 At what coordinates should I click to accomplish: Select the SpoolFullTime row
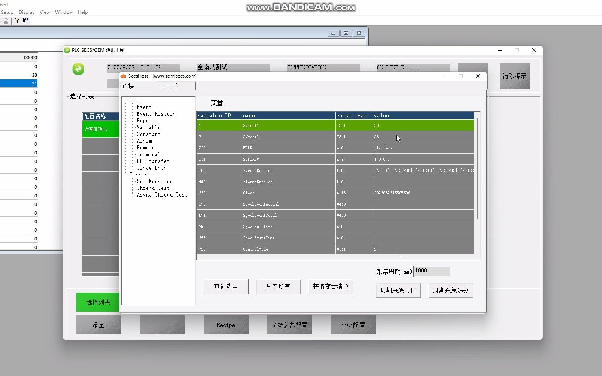[335, 227]
